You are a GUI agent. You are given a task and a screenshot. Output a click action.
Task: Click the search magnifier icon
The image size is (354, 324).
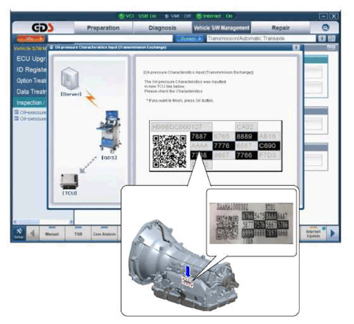pos(325,27)
